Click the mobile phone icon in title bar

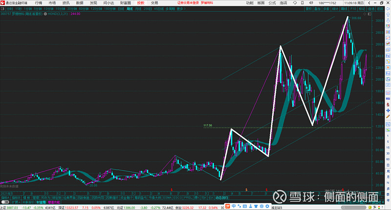[302, 3]
